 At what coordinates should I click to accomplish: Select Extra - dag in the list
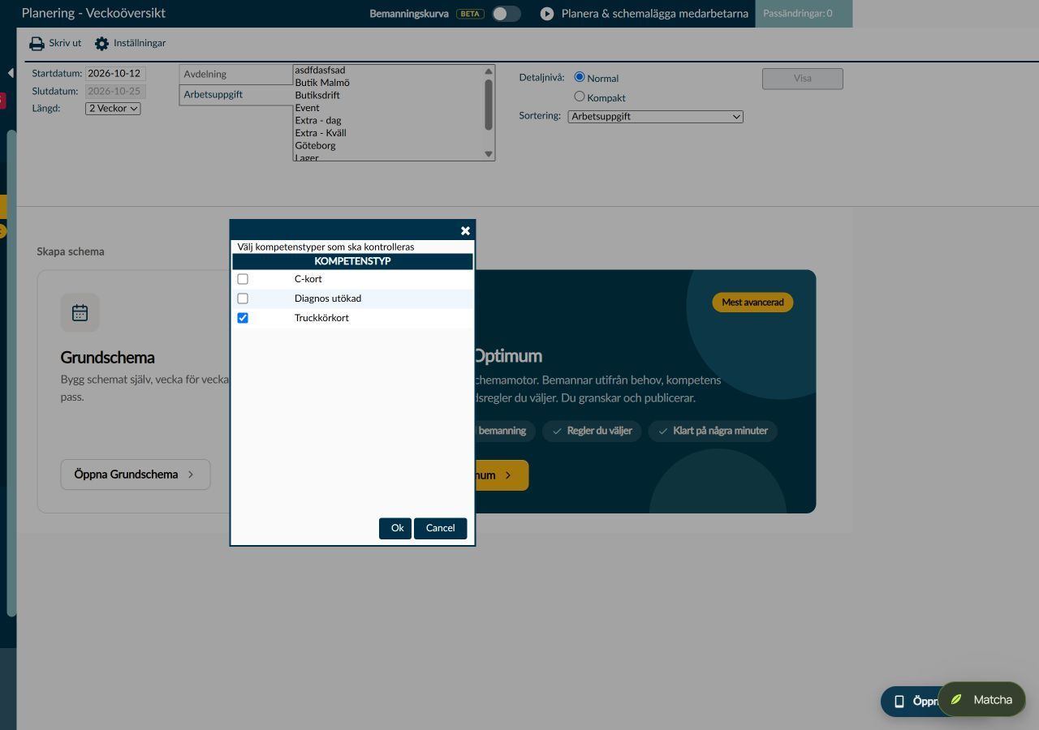[318, 121]
